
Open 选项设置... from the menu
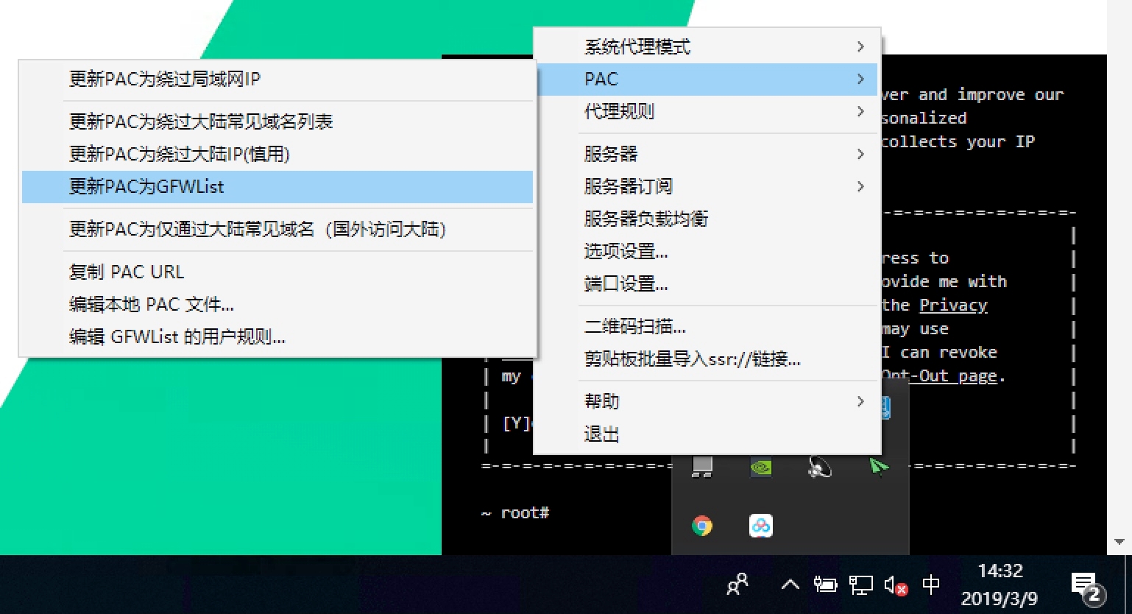tap(626, 252)
